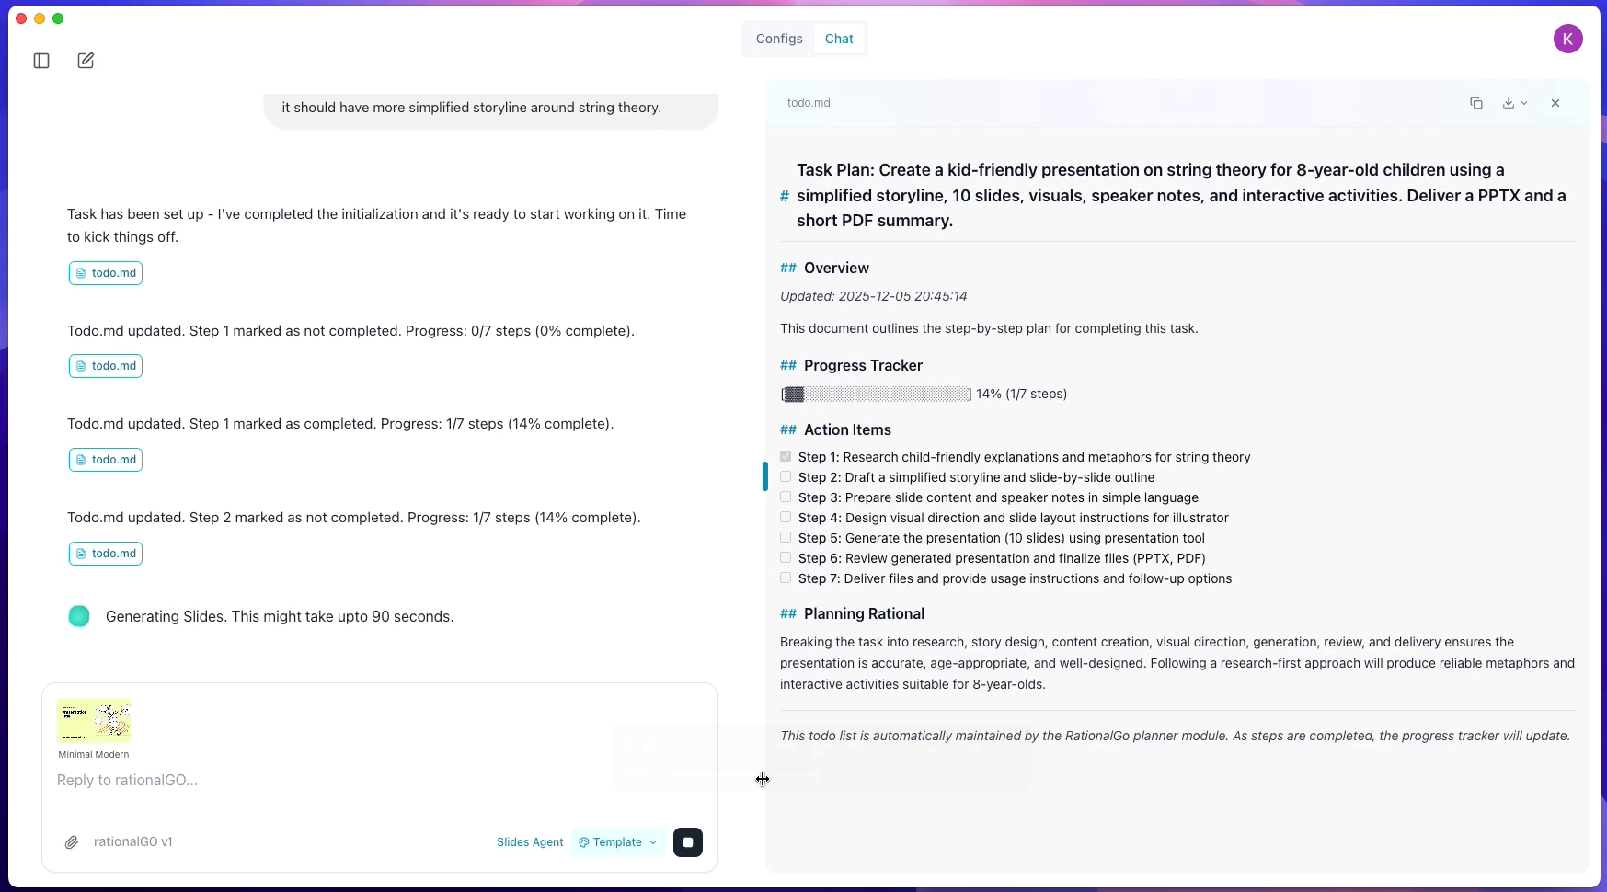This screenshot has height=892, width=1607.
Task: Click the Action Items heading
Action: coord(847,429)
